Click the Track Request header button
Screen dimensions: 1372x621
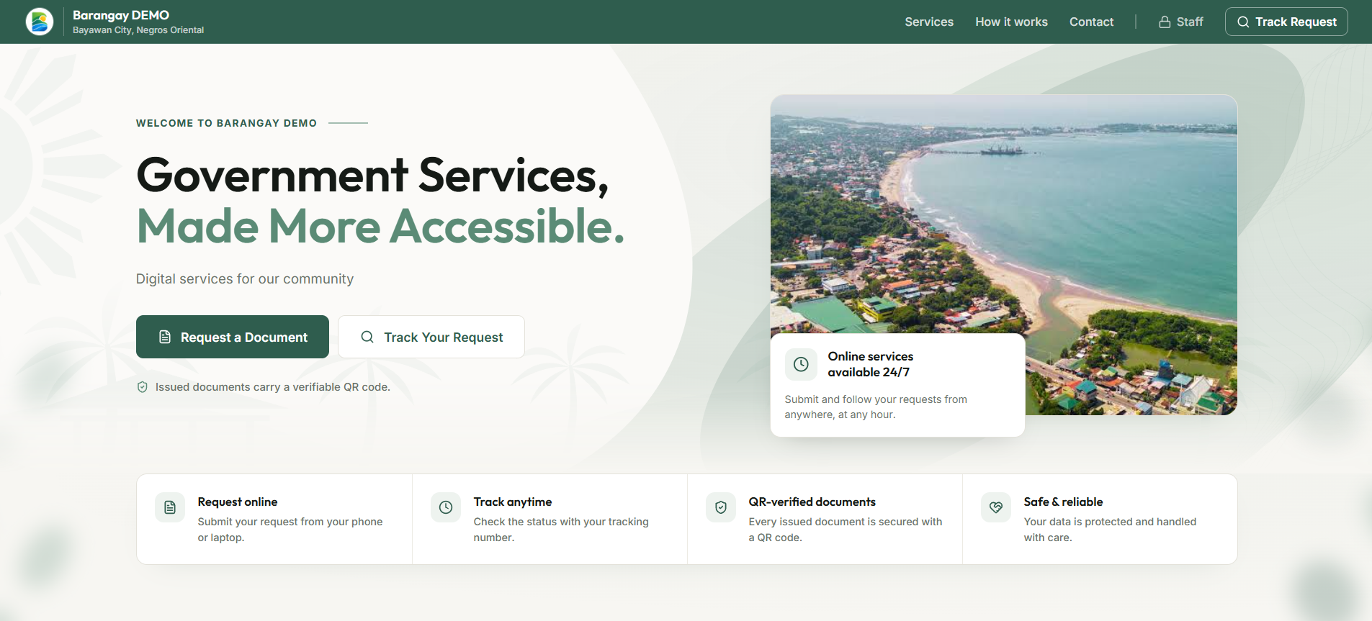tap(1286, 22)
